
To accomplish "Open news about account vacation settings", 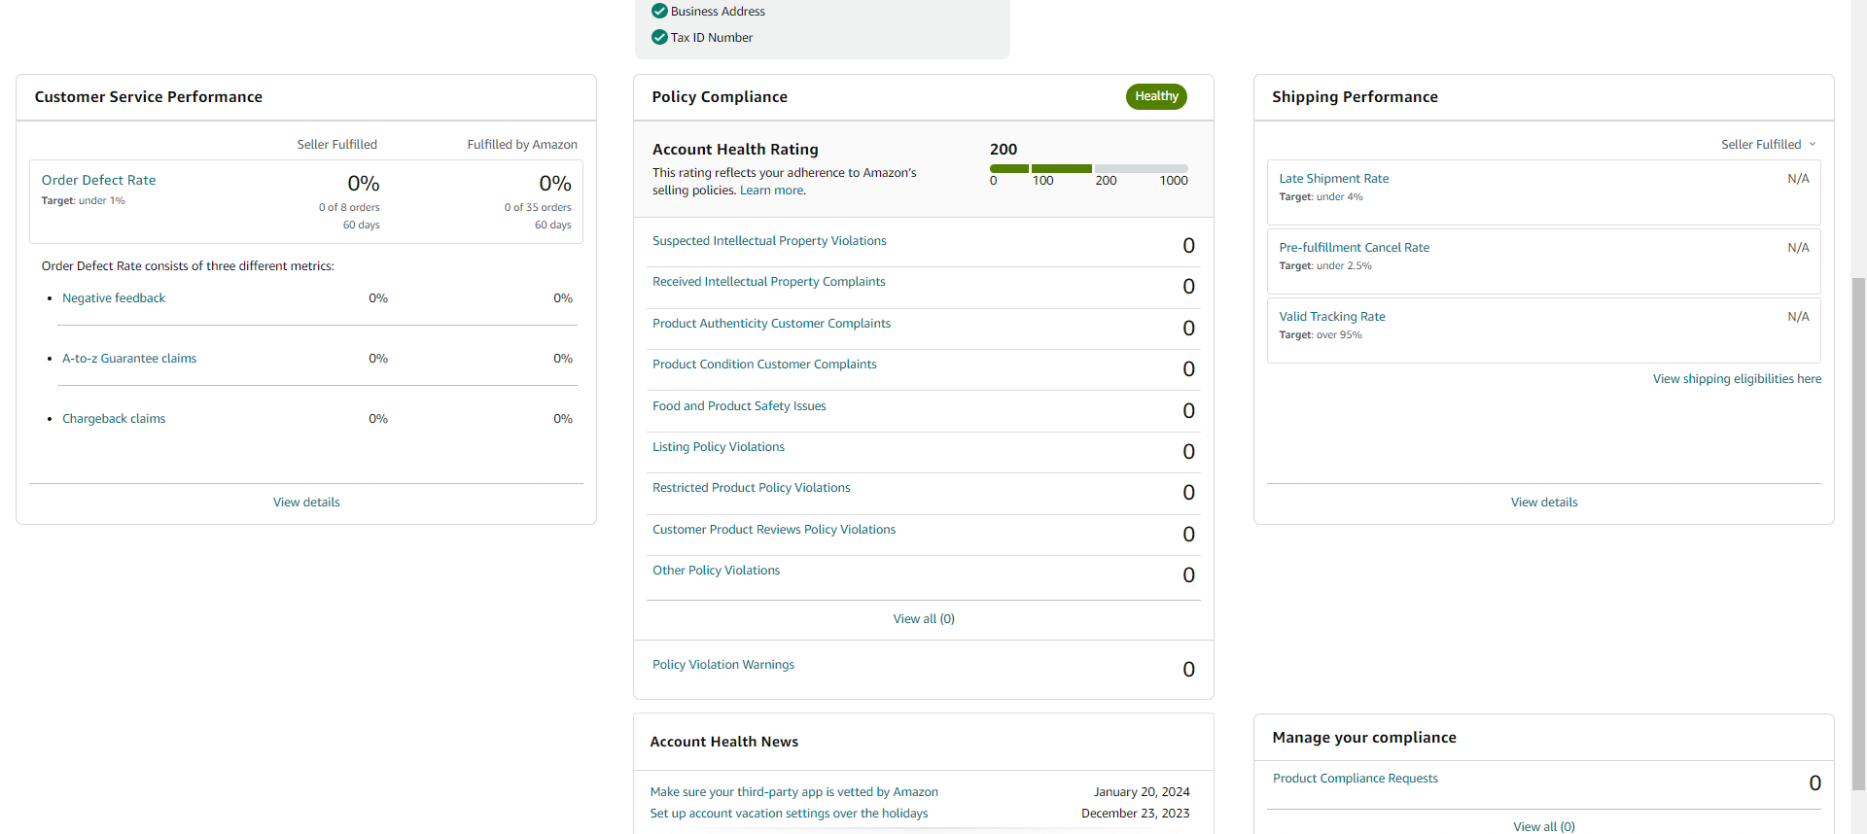I will coord(789,814).
